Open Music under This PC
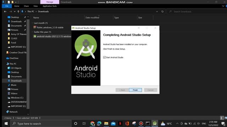The image size is (227, 127). click(13, 85)
